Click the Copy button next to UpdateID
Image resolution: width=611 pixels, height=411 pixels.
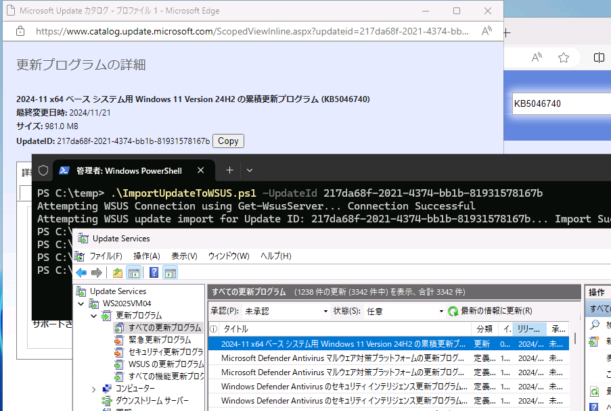click(228, 141)
